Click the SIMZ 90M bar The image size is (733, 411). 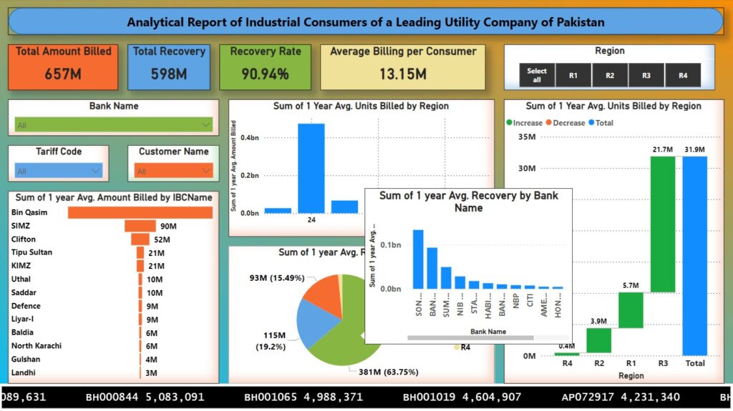(x=140, y=226)
